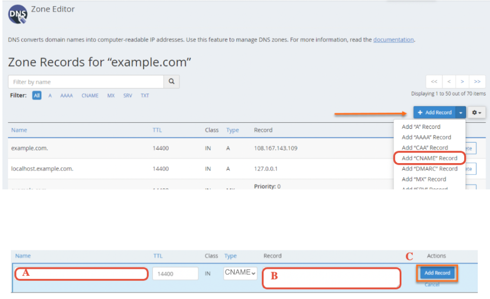The width and height of the screenshot is (490, 299).
Task: Go to previous page of records
Action: (x=449, y=81)
